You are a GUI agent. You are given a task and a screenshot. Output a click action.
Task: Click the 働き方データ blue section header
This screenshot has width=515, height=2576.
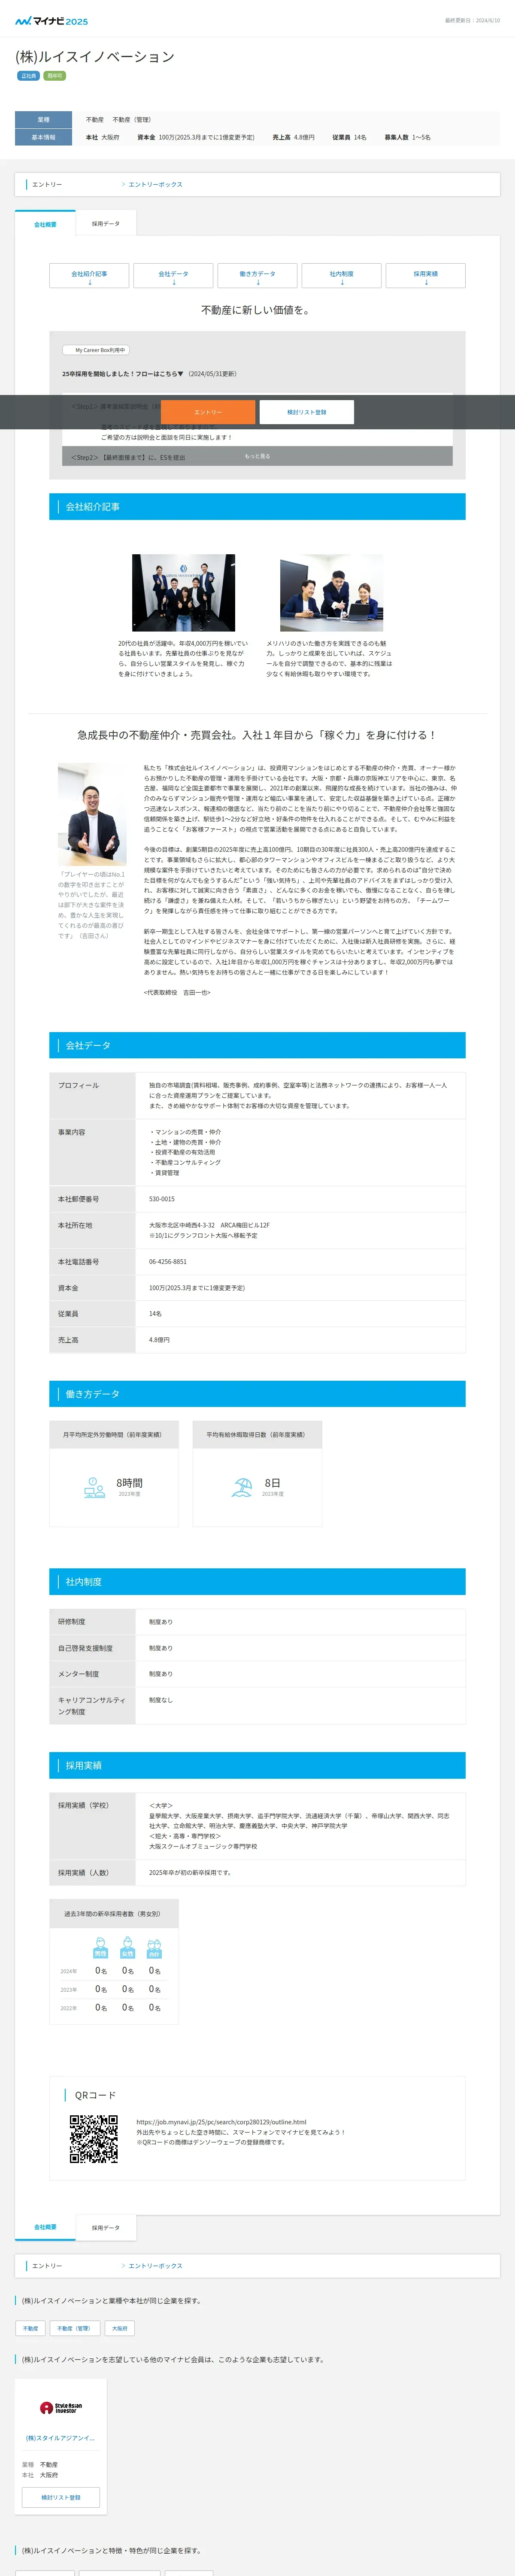[x=257, y=1393]
